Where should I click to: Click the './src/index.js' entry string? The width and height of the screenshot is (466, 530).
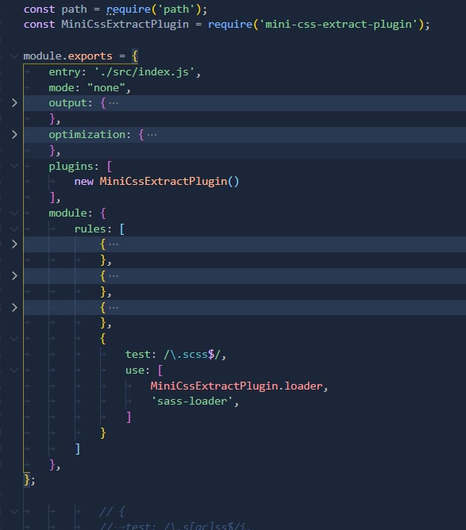tap(144, 72)
